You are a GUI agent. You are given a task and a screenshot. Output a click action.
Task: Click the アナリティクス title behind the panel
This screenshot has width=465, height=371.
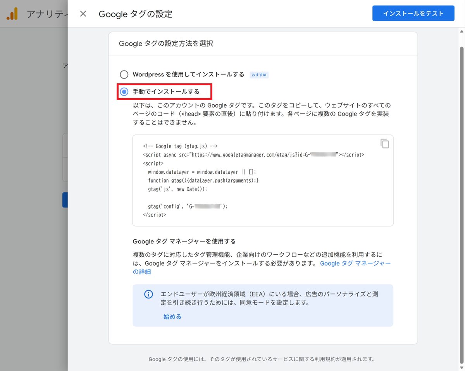tap(46, 14)
